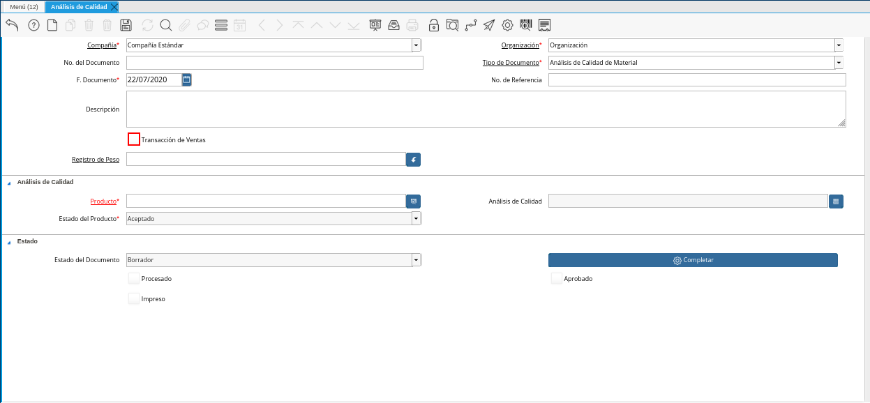Click the Registro de Peso input field
The height and width of the screenshot is (403, 870).
click(266, 160)
